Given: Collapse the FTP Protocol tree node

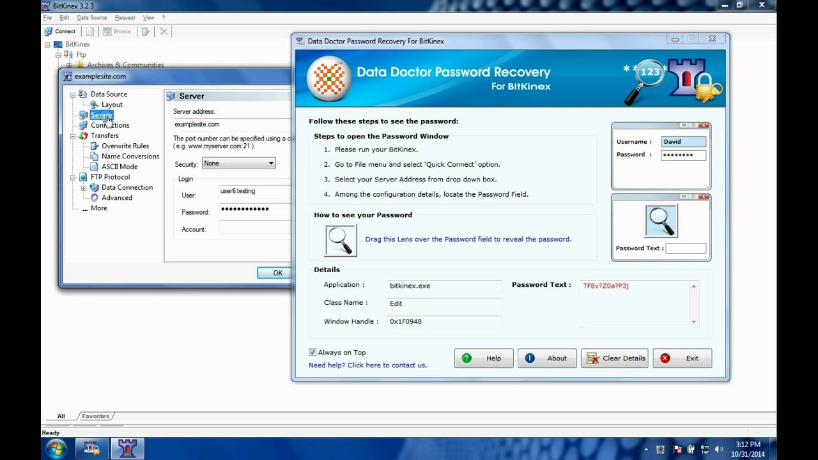Looking at the screenshot, I should coord(73,178).
